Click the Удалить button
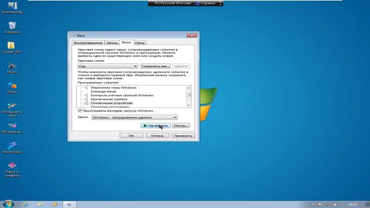The width and height of the screenshot is (370, 208). coord(181,66)
